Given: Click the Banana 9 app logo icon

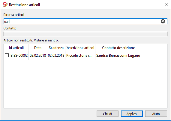Looking at the screenshot, I should (5, 5).
